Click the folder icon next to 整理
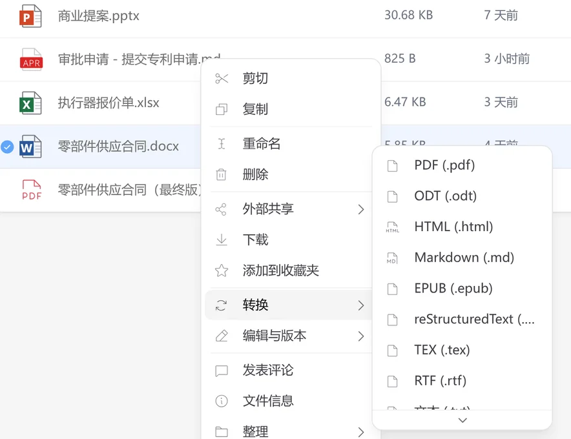The image size is (571, 439). click(x=222, y=432)
